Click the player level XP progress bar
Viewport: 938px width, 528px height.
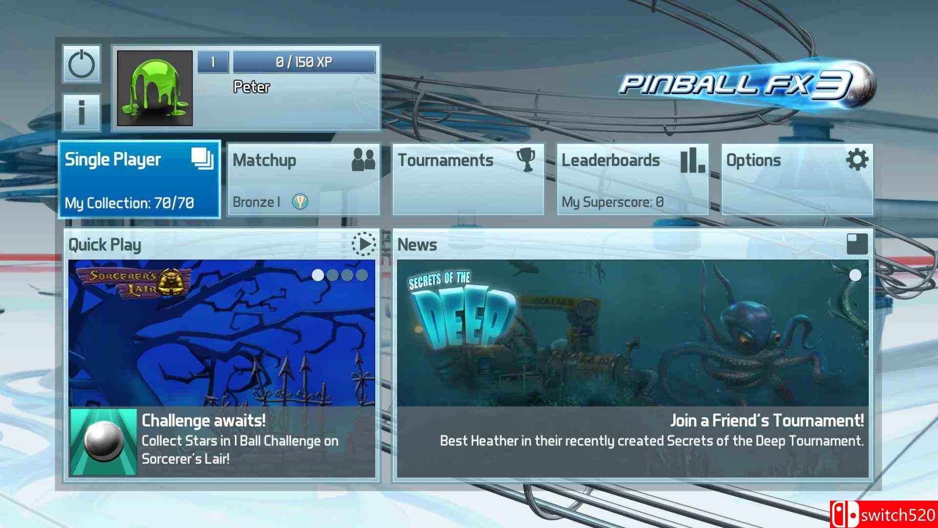click(303, 62)
